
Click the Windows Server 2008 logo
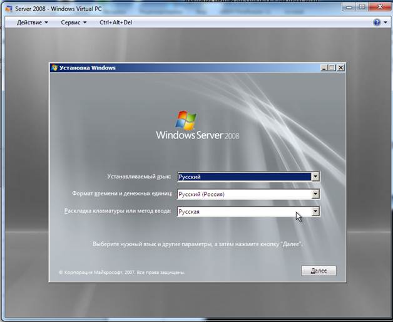[198, 125]
